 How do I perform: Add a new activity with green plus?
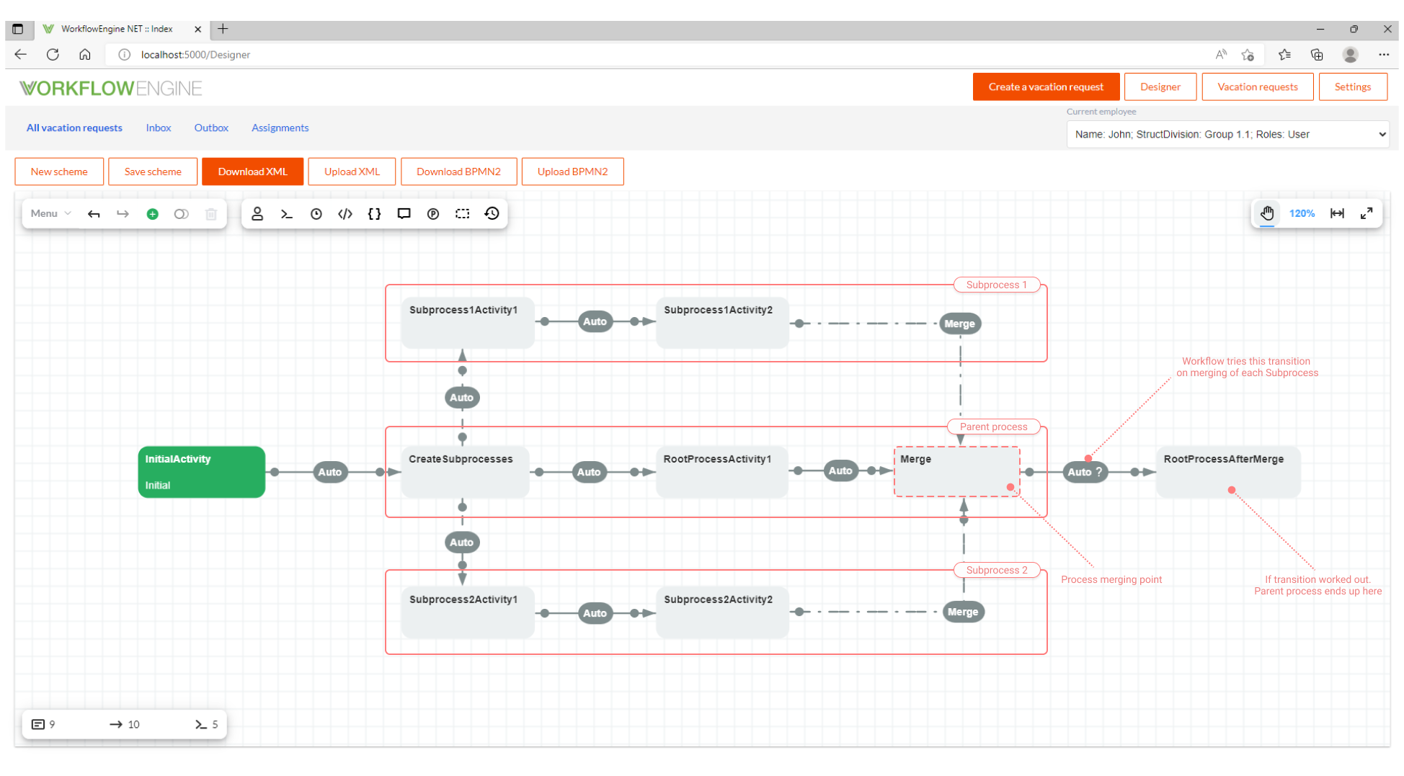point(152,214)
